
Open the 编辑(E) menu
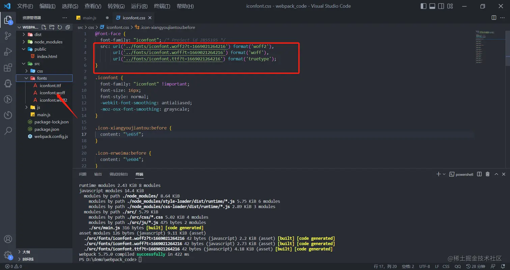(x=47, y=6)
